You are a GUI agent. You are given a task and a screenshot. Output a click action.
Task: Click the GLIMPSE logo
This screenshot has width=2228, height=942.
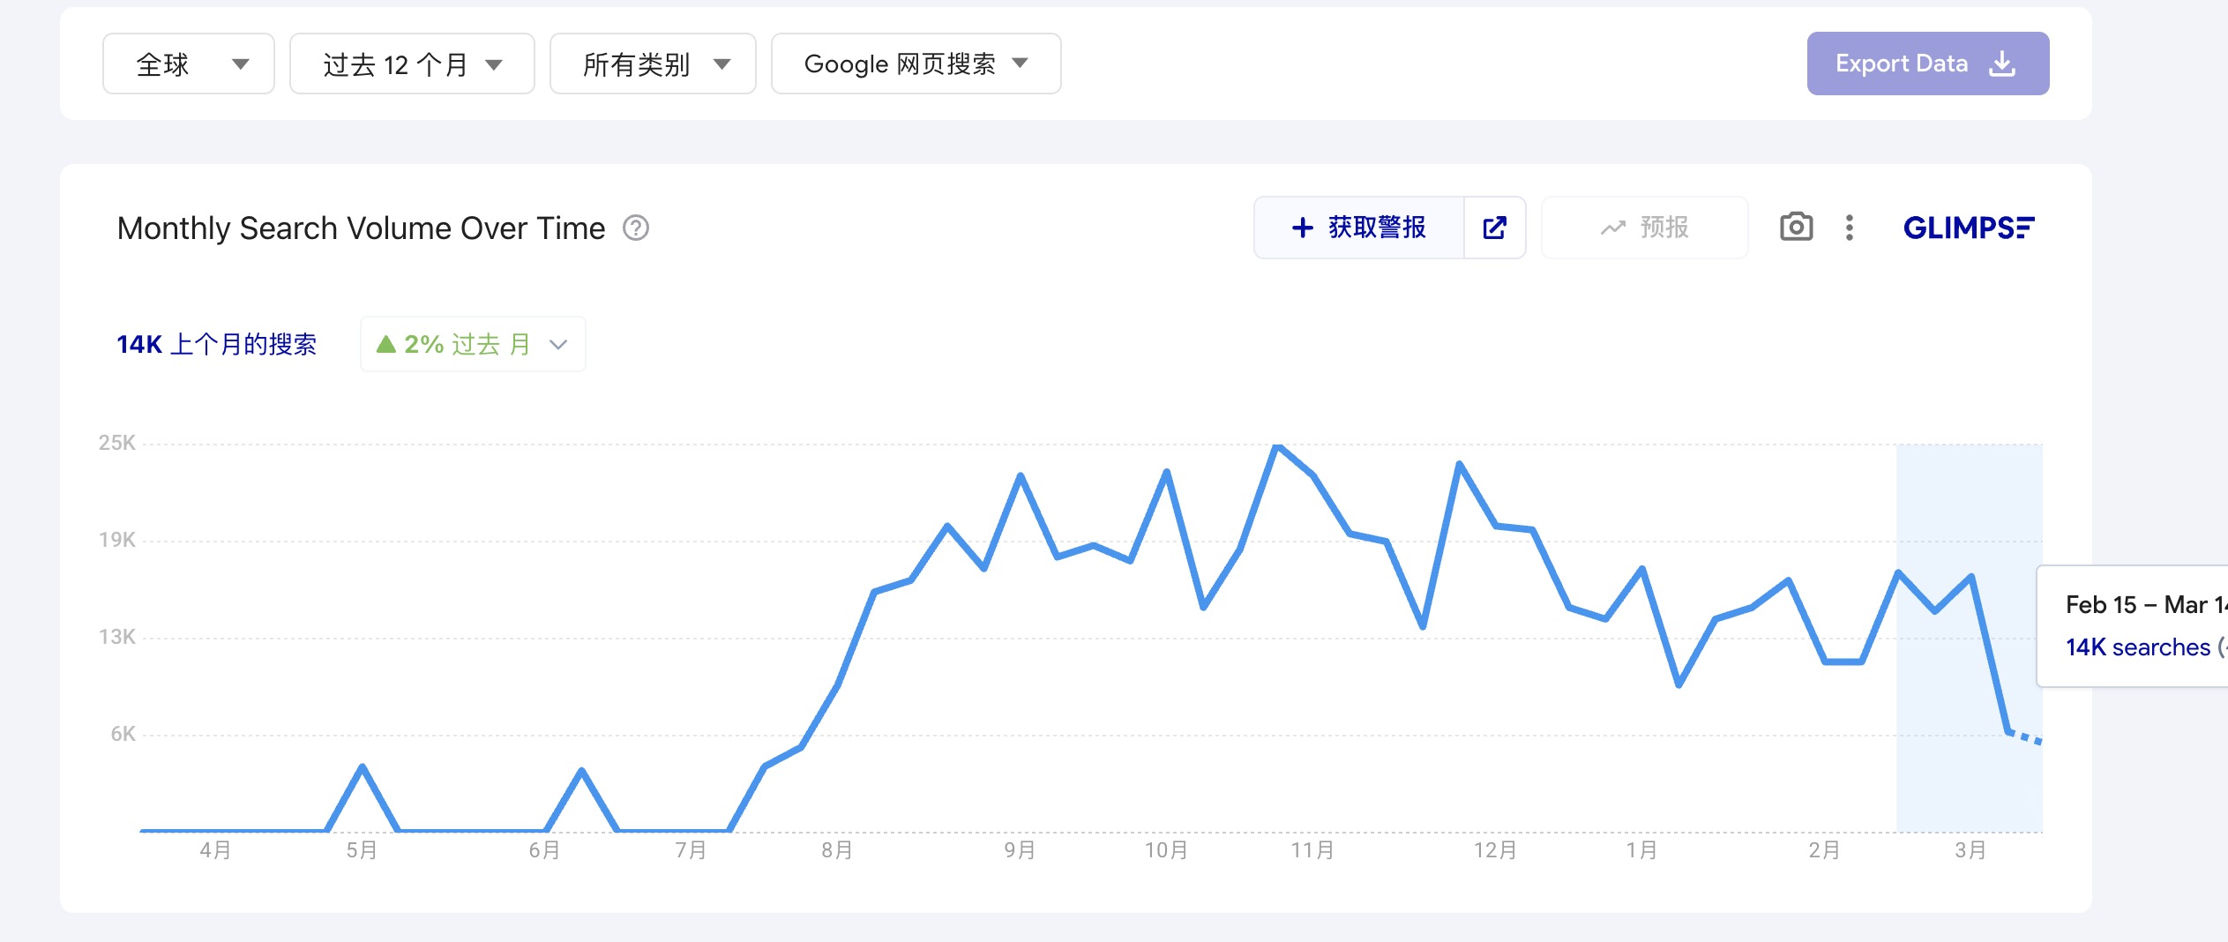coord(1968,228)
